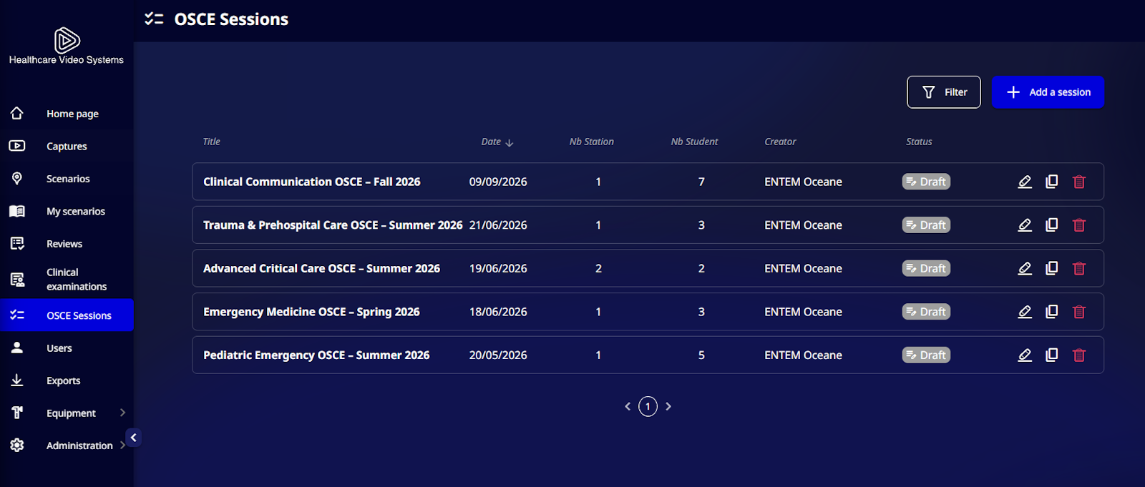The image size is (1145, 487).
Task: Delete the Advanced Critical Care session
Action: 1079,268
